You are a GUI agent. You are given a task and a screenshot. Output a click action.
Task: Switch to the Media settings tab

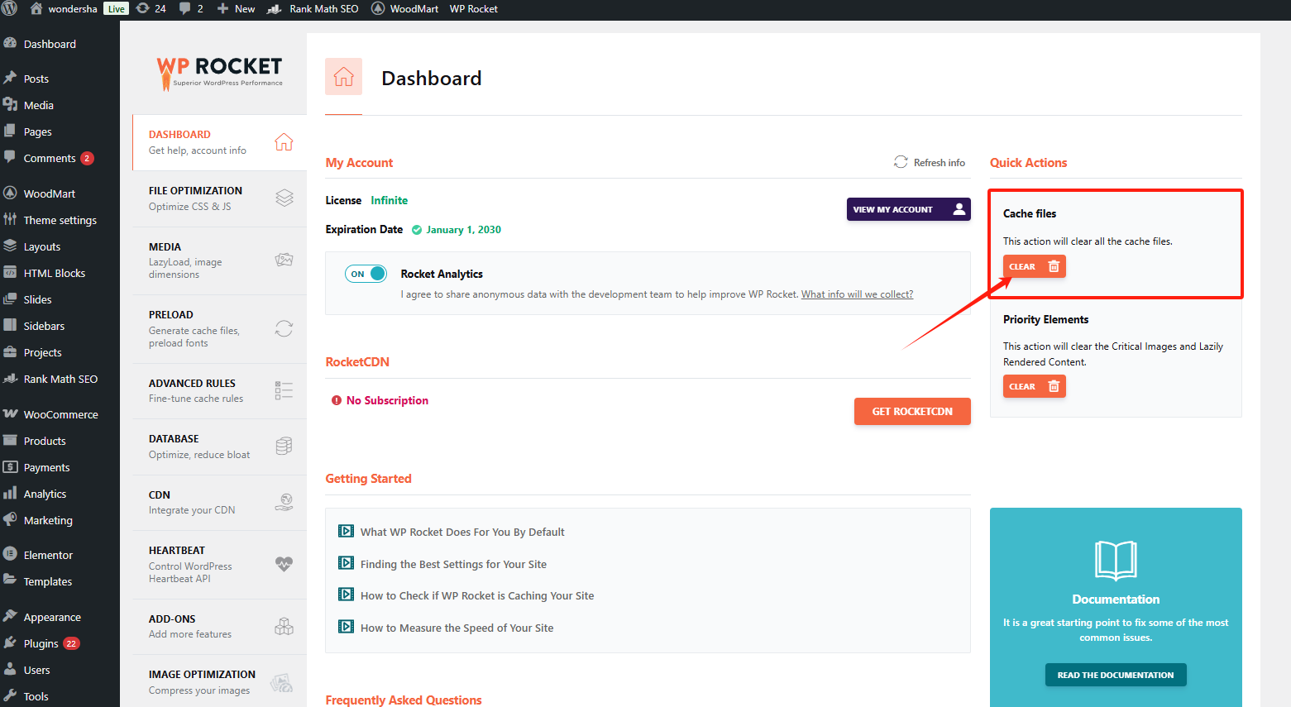click(x=185, y=260)
